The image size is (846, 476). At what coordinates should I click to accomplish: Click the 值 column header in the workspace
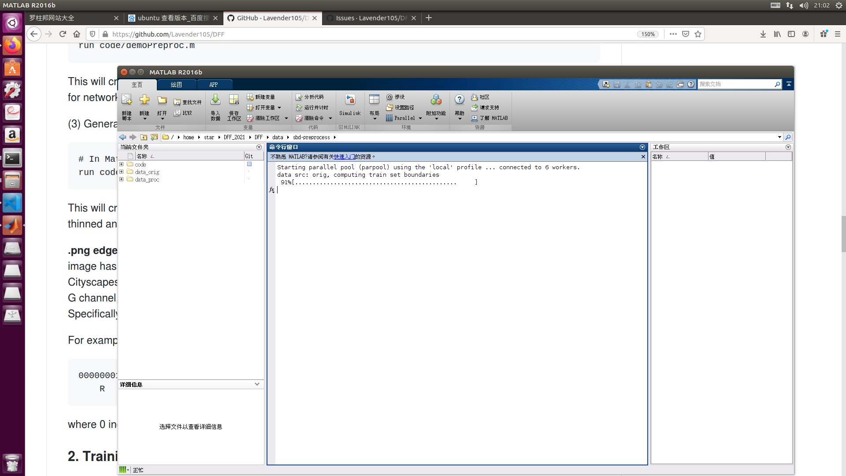(x=737, y=156)
